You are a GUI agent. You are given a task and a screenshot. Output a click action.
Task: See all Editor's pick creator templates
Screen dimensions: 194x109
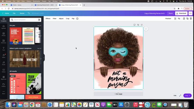39,48
